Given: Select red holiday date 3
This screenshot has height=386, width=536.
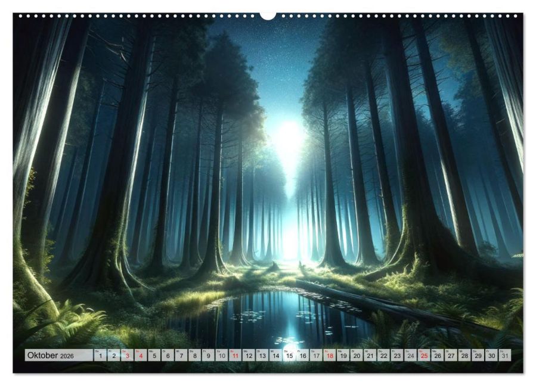Looking at the screenshot, I should (x=127, y=355).
